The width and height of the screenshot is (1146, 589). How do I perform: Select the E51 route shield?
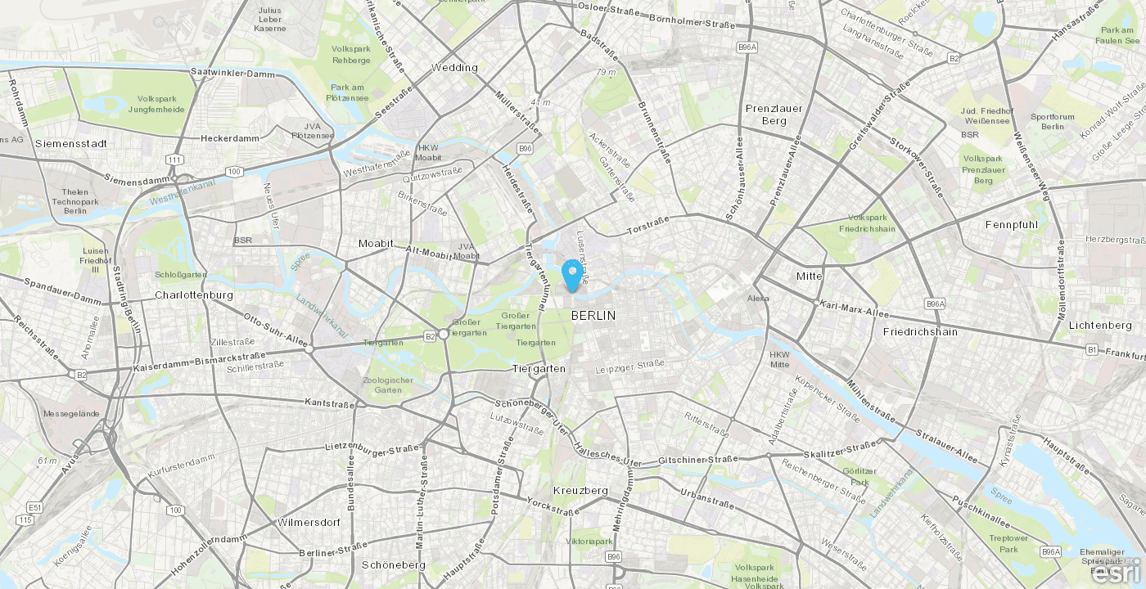pyautogui.click(x=34, y=506)
